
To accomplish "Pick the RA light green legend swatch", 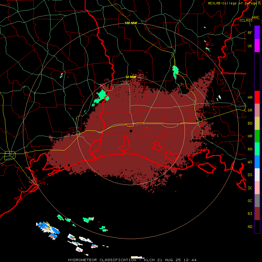I will coord(257,149).
